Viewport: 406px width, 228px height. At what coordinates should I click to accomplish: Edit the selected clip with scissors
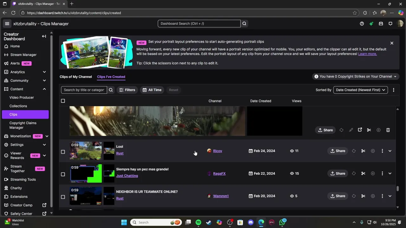click(369, 130)
